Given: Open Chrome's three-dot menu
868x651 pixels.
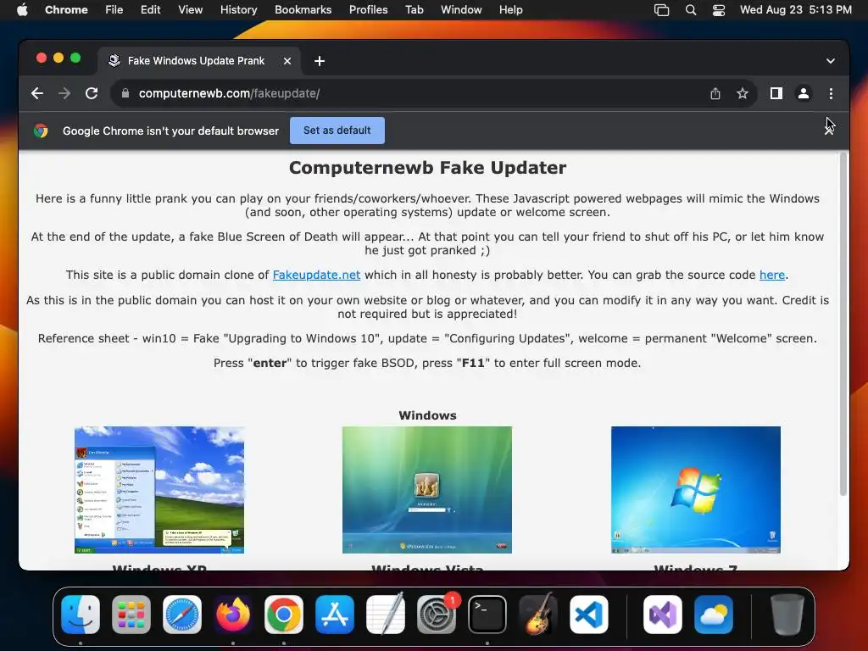Looking at the screenshot, I should (x=831, y=93).
